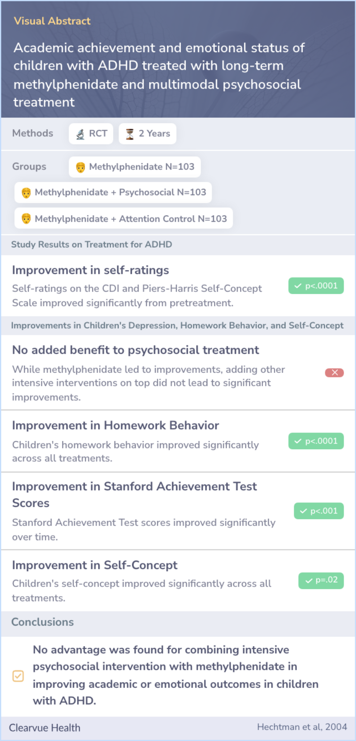Click the checkmark in the p=.02 badge

click(x=309, y=581)
